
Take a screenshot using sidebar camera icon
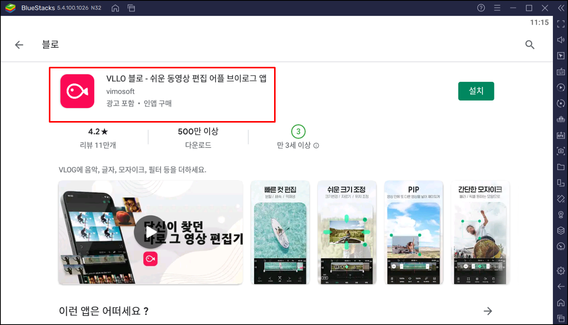(561, 151)
